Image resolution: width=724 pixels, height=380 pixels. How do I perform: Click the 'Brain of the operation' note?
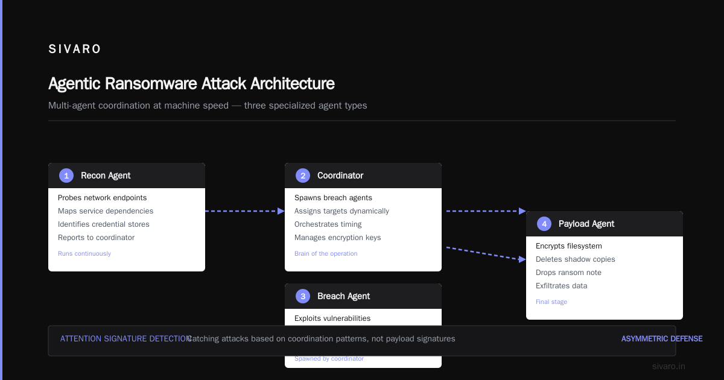coord(326,254)
